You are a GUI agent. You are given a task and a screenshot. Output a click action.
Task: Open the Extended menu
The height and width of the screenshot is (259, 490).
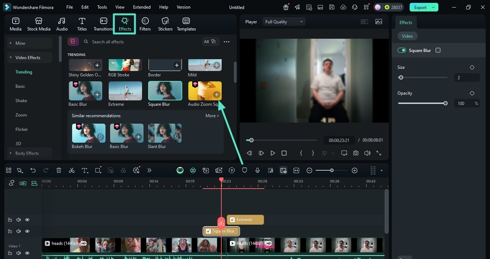[142, 7]
